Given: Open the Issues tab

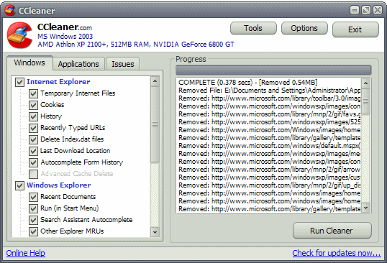Looking at the screenshot, I should click(123, 64).
